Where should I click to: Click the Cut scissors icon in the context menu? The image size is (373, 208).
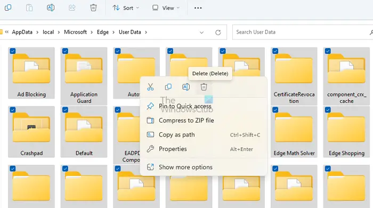150,87
